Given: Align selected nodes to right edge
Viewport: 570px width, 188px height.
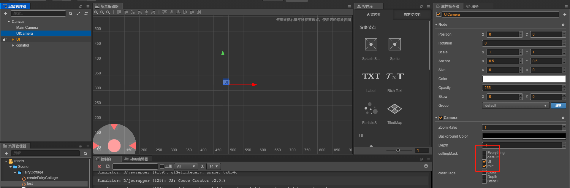Looking at the screenshot, I should (153, 12).
